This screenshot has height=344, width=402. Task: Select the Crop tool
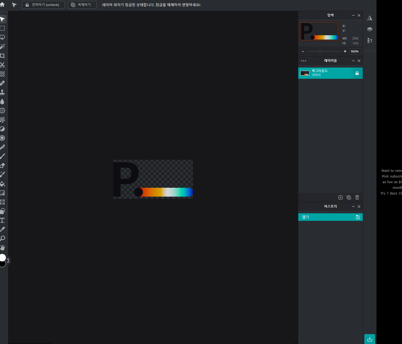(x=2, y=56)
